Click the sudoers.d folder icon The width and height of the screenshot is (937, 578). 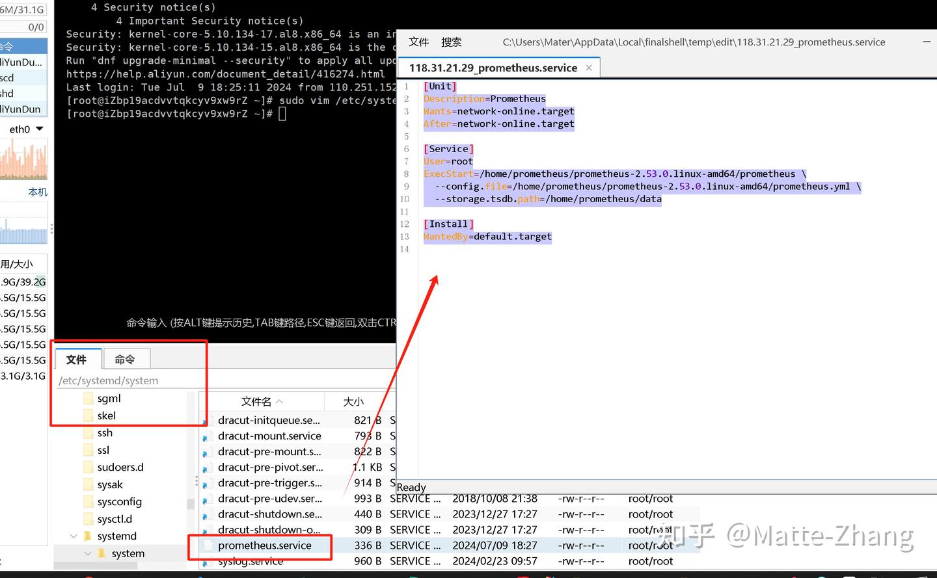[90, 467]
